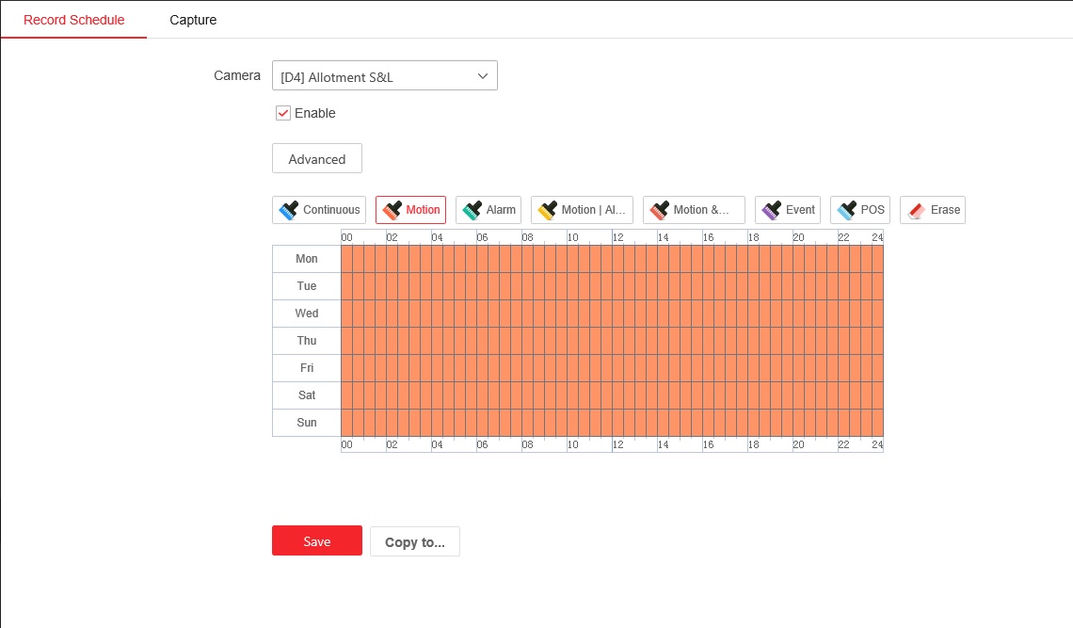The width and height of the screenshot is (1073, 628).
Task: Open the Camera dropdown list
Action: tap(384, 76)
